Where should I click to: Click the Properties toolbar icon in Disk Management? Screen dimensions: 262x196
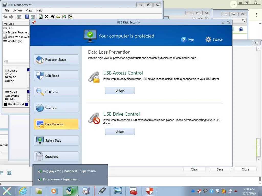(x=52, y=17)
